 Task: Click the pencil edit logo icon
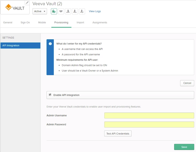(x=27, y=3)
